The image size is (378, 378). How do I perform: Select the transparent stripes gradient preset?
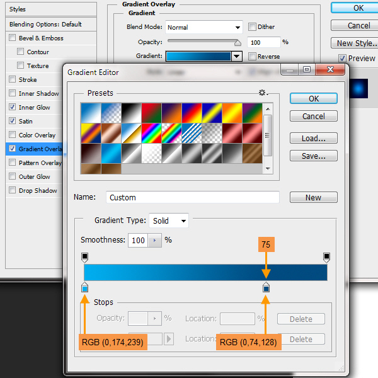coord(192,133)
